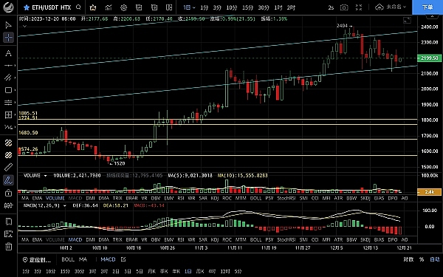Search symbol with the magnifier icon
Screen dimensions: 443x277
pos(78,7)
